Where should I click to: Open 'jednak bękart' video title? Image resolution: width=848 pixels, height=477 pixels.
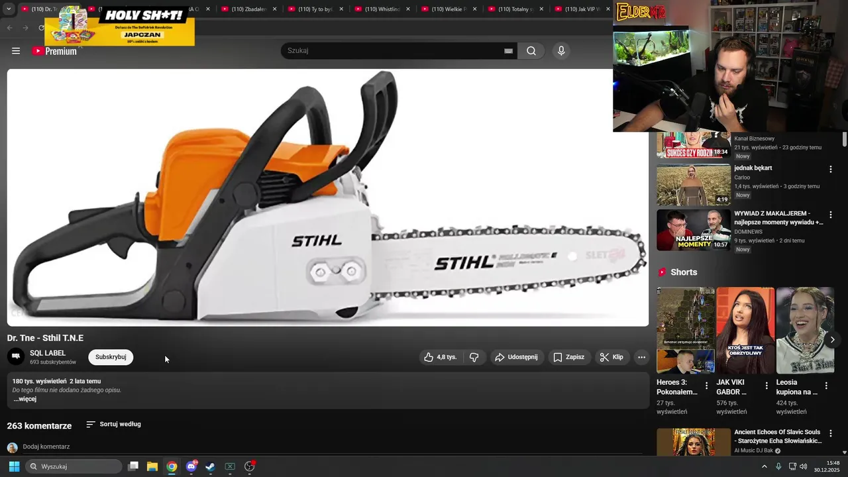753,168
